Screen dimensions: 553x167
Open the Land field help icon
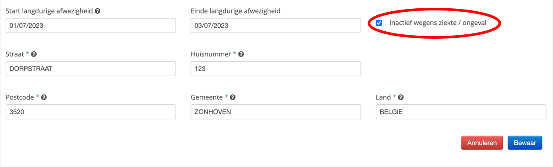click(400, 97)
